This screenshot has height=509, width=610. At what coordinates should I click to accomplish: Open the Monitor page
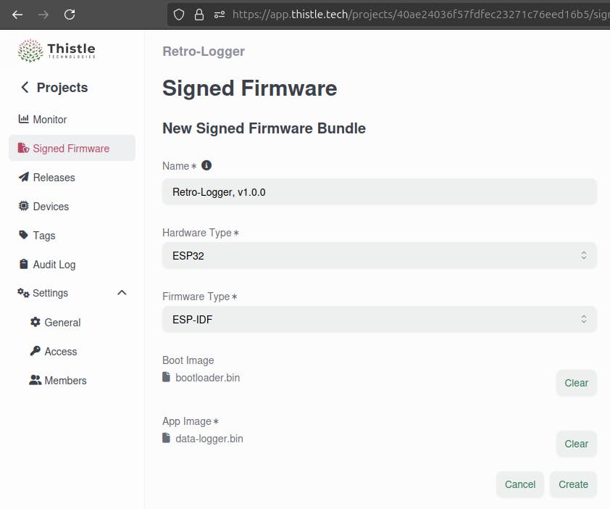49,120
